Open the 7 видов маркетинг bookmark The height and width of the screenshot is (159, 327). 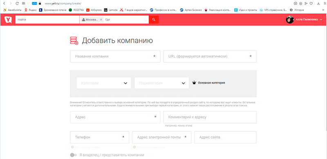134,10
